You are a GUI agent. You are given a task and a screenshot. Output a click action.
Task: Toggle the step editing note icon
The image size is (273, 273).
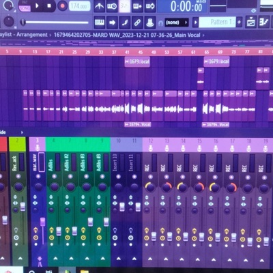coord(125,23)
